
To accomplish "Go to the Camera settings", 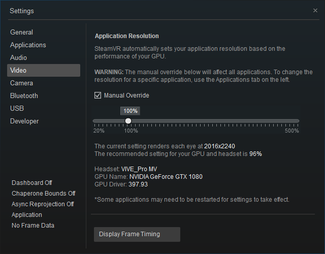I will point(21,83).
